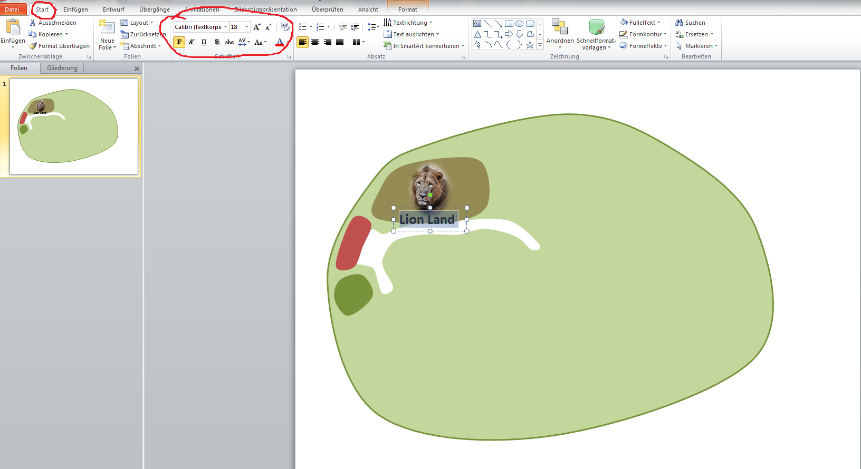The image size is (861, 469).
Task: Select the triangle shape
Action: (x=477, y=34)
